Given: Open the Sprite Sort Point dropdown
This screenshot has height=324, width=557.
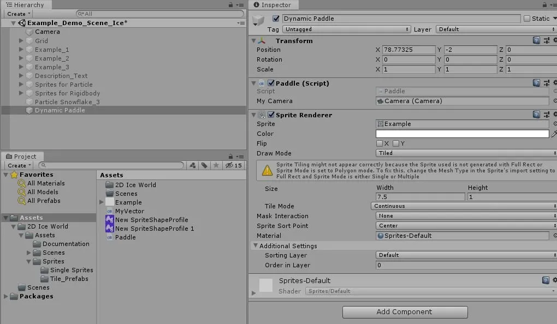Looking at the screenshot, I should 466,226.
